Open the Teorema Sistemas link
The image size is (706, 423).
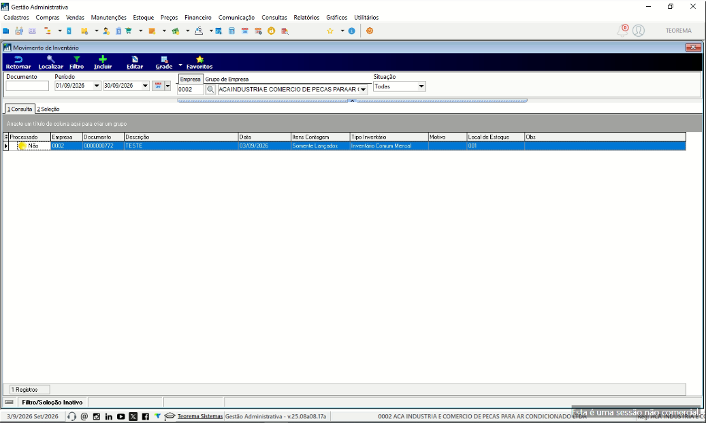pos(200,417)
